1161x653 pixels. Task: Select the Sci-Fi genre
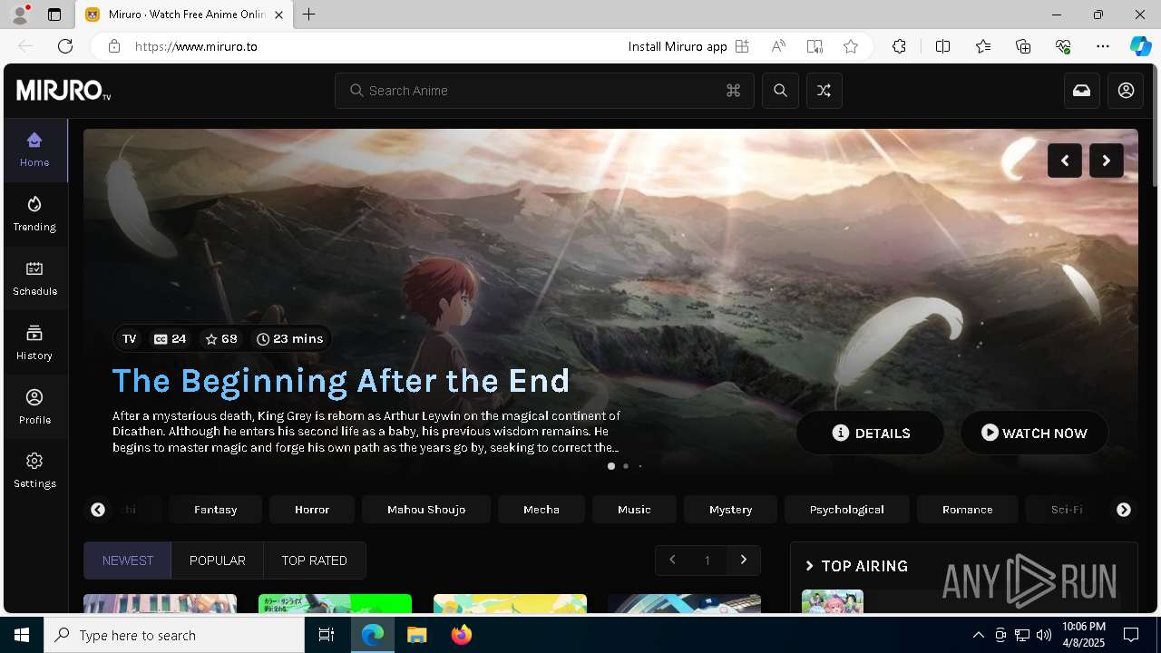pyautogui.click(x=1067, y=510)
